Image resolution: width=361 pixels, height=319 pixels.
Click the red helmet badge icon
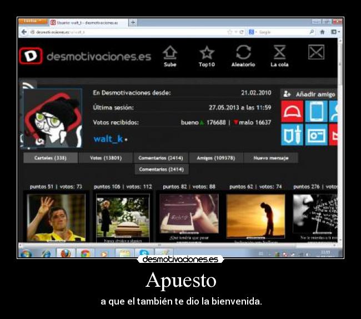[x=292, y=111]
